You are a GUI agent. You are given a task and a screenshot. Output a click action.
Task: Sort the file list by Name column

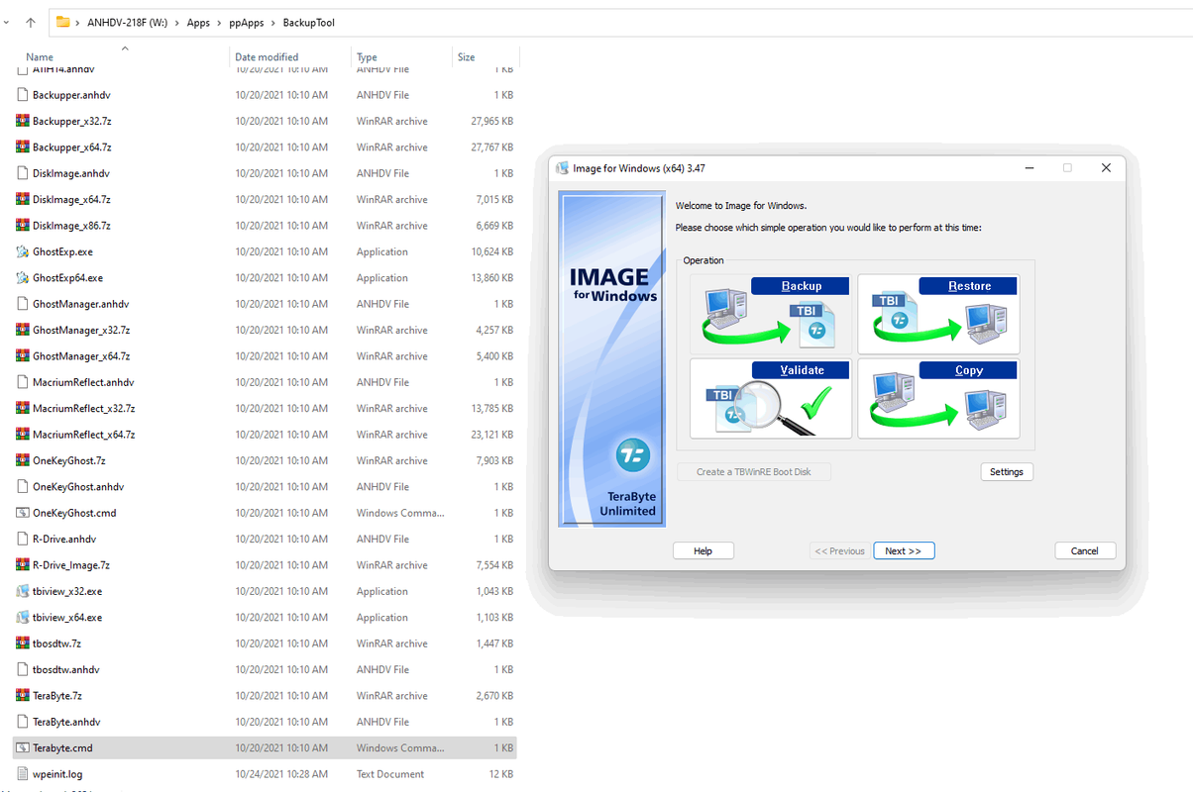point(40,57)
